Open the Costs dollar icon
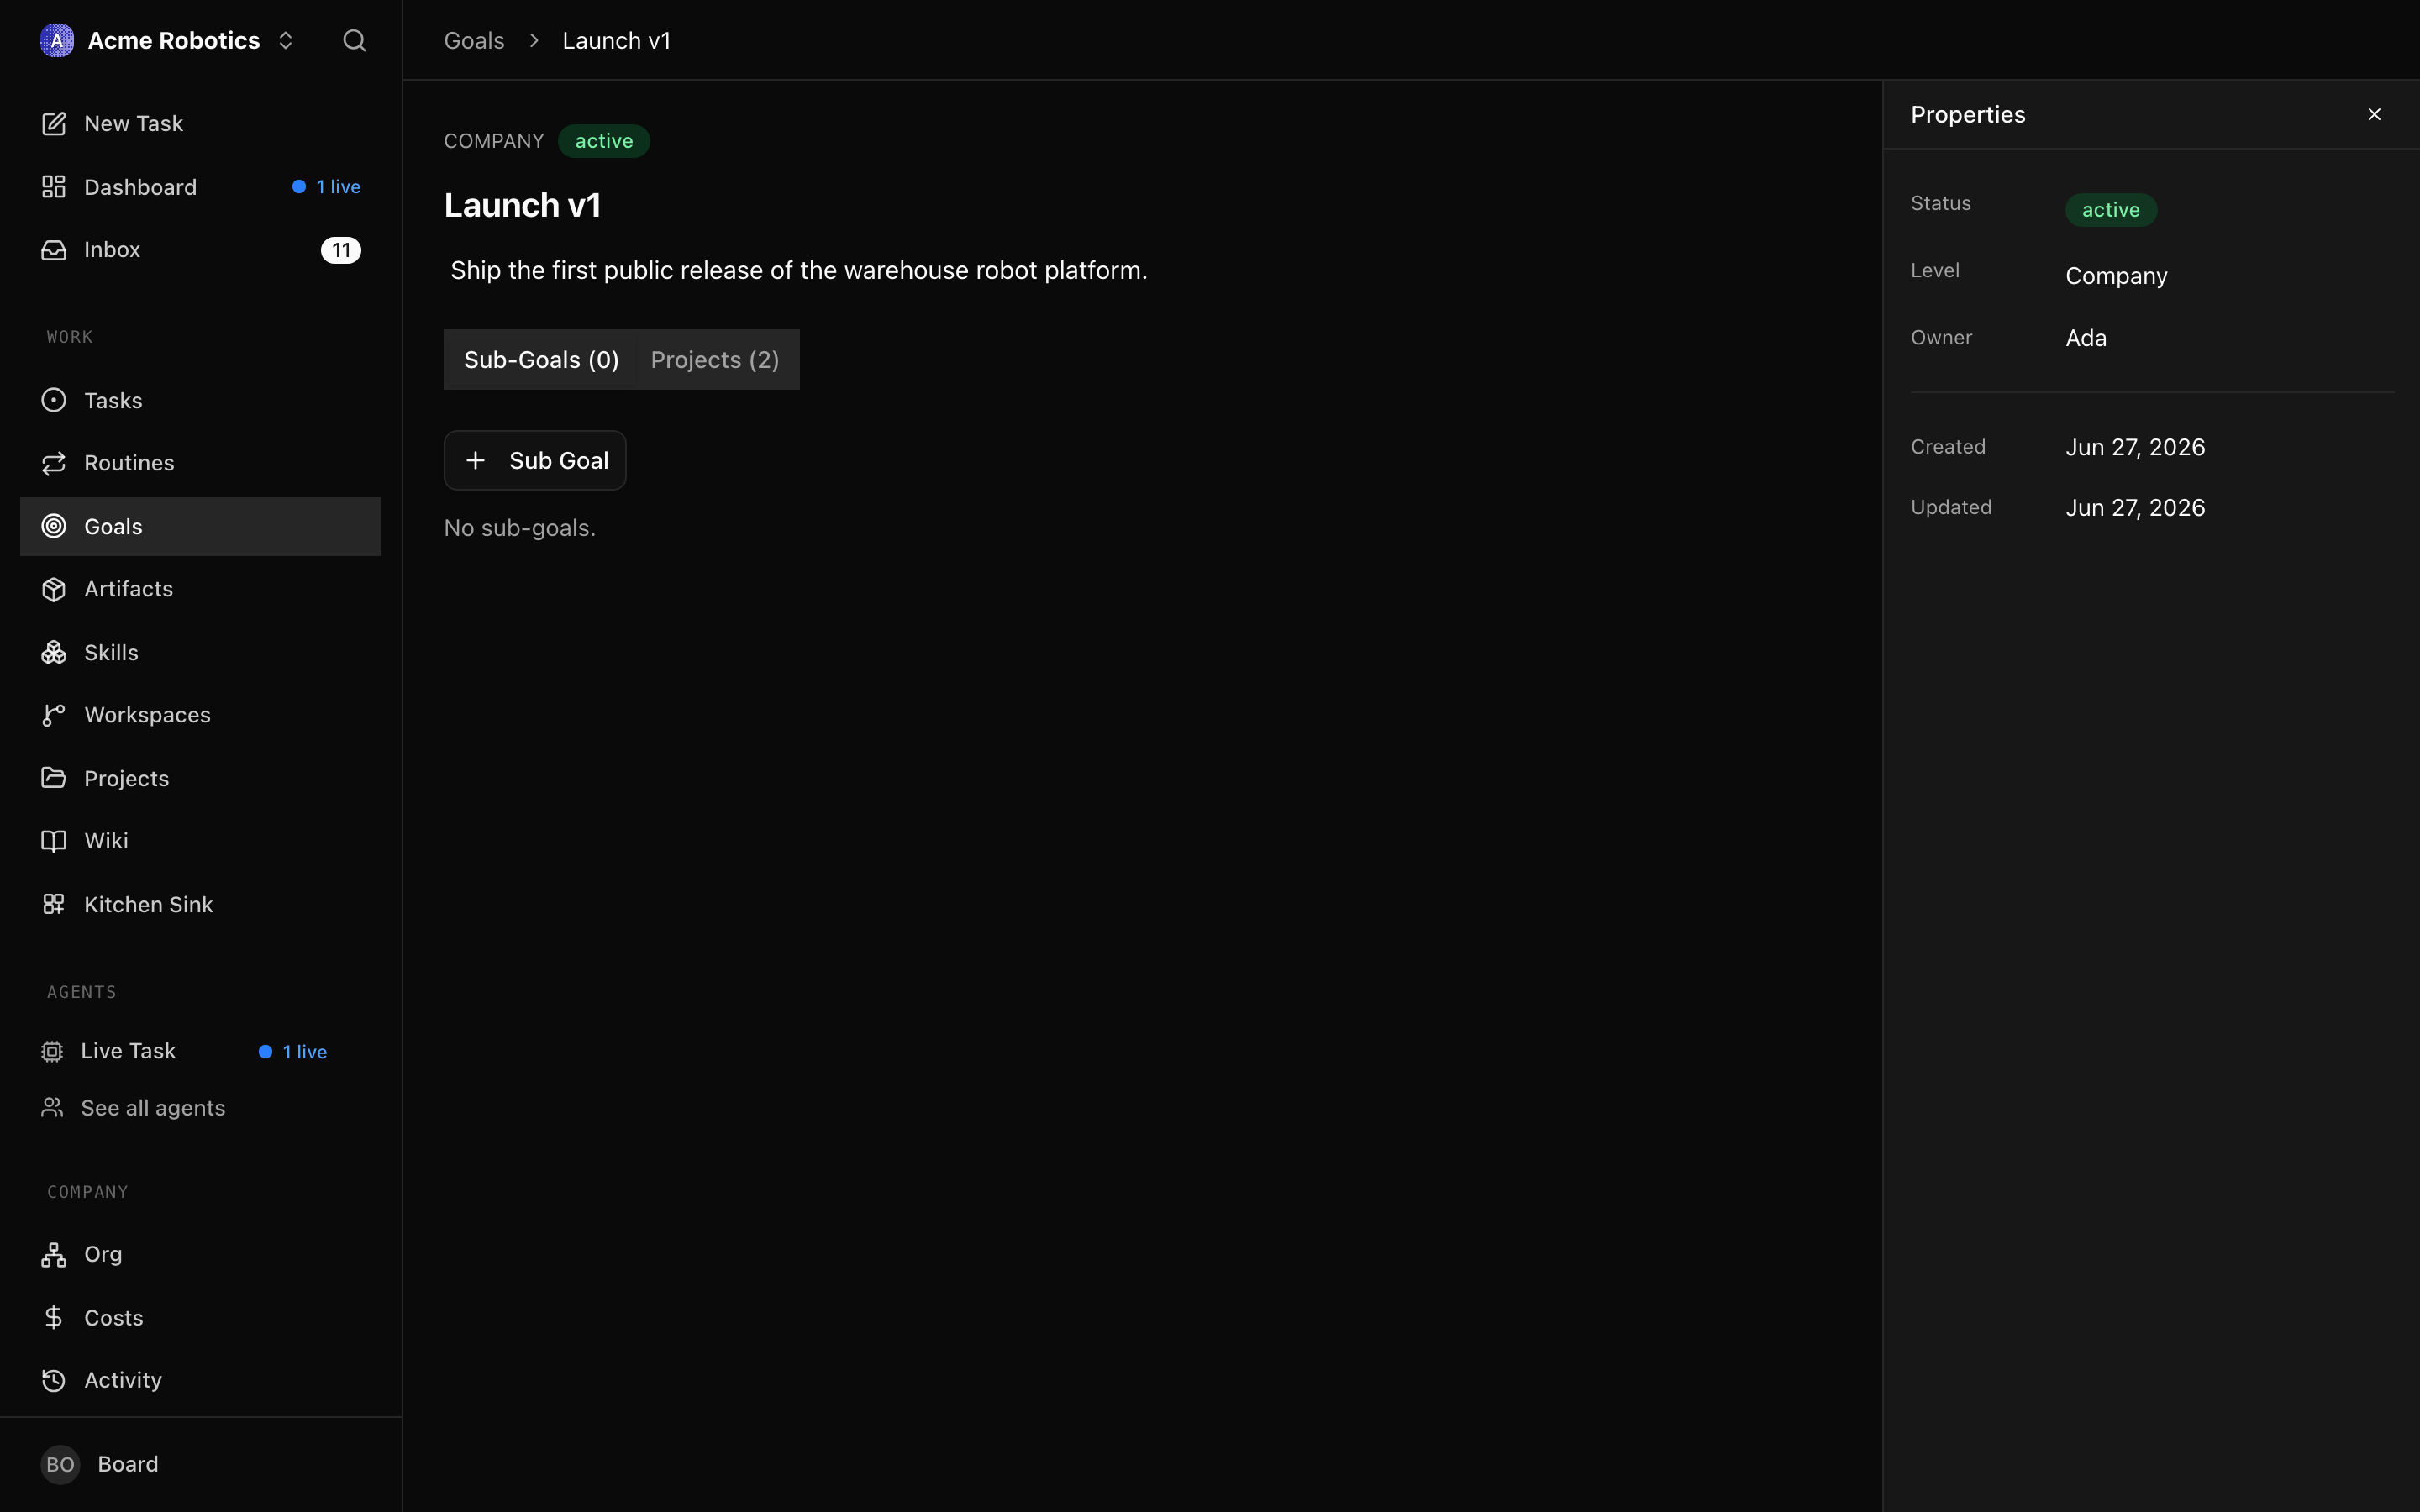Image resolution: width=2420 pixels, height=1512 pixels. (54, 1317)
